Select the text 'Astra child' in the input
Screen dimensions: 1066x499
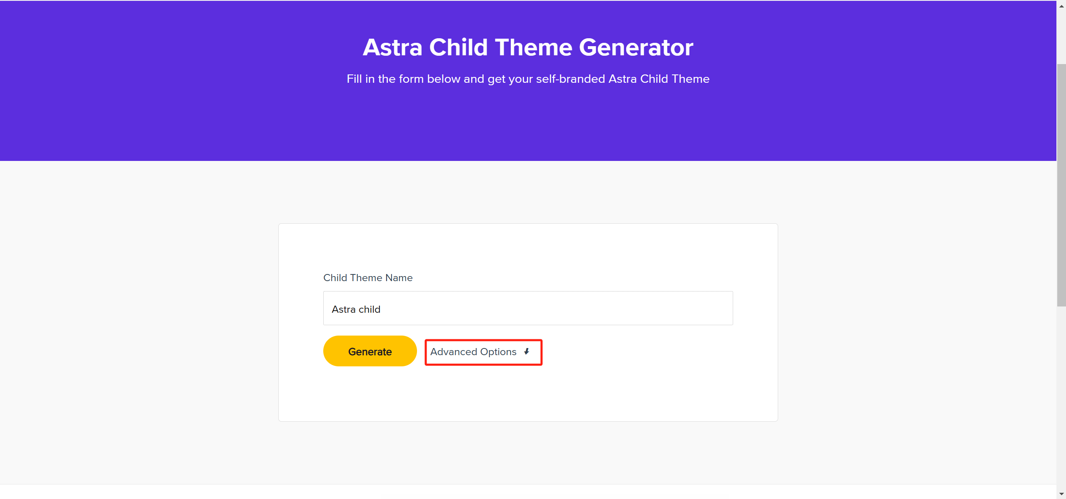pyautogui.click(x=356, y=309)
